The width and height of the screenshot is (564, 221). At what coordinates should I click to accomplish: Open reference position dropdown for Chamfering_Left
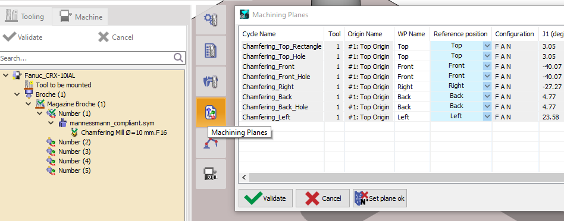[487, 116]
